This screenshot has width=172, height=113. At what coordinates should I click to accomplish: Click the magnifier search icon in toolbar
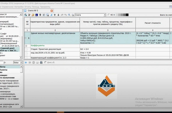(x=69, y=15)
